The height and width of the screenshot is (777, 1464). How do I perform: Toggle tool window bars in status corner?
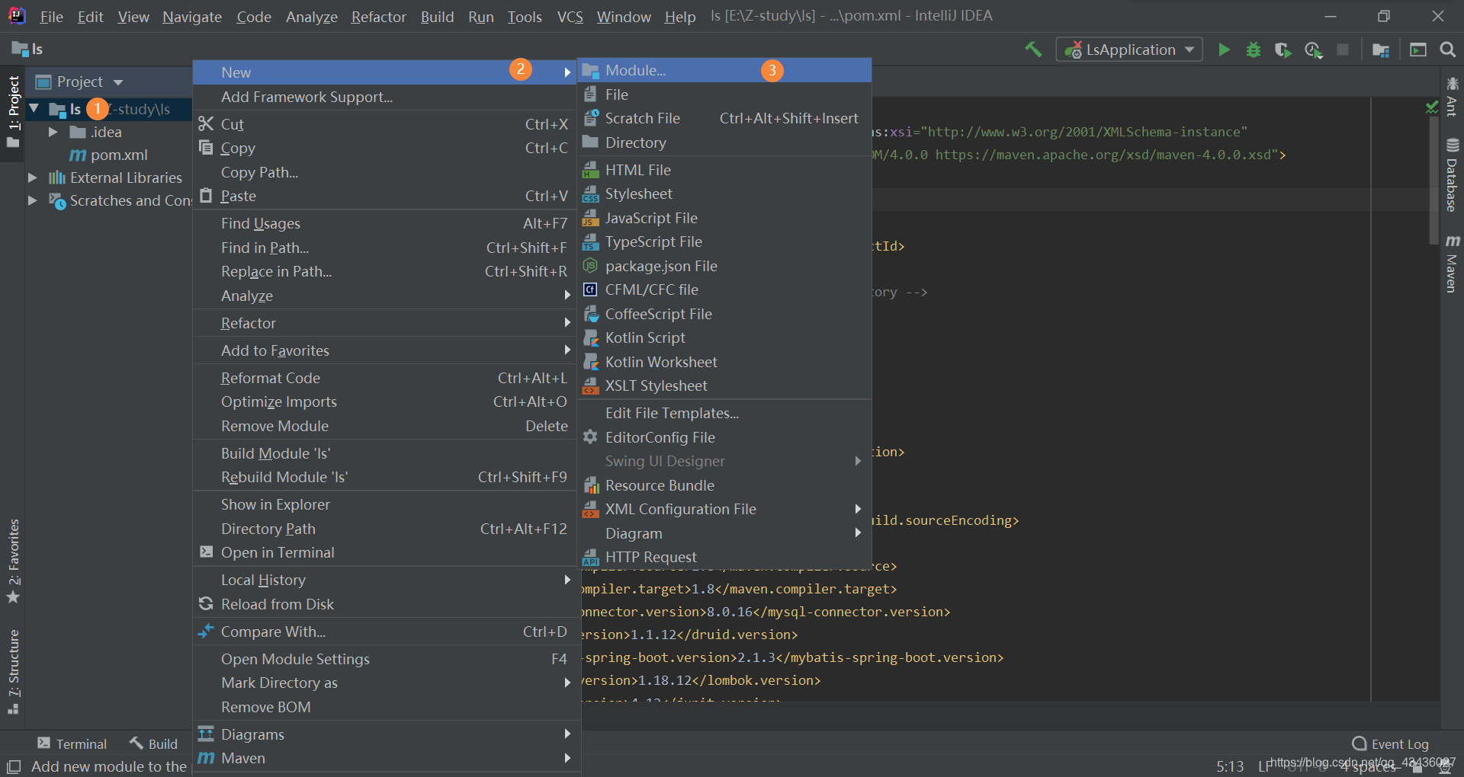(14, 766)
